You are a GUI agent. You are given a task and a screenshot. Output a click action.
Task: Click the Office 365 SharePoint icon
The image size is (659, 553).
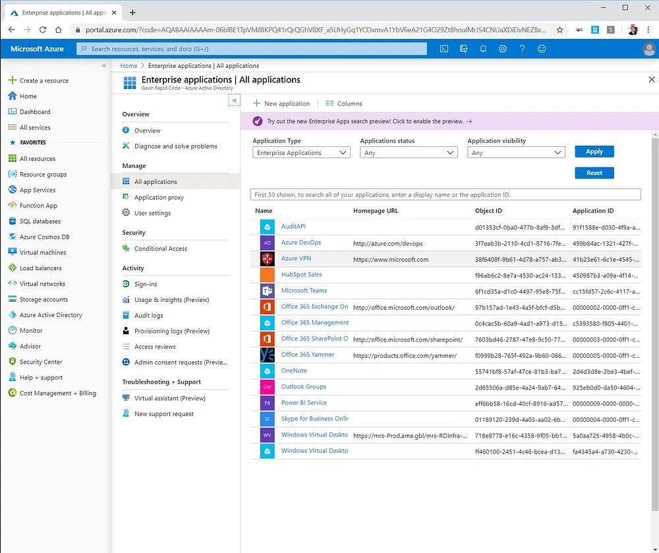click(268, 339)
